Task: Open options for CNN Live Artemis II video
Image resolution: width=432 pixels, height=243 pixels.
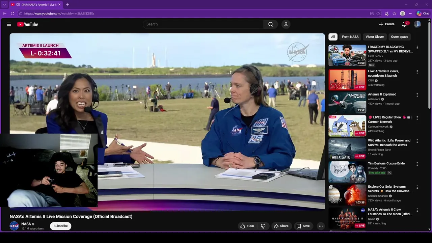Action: click(417, 72)
